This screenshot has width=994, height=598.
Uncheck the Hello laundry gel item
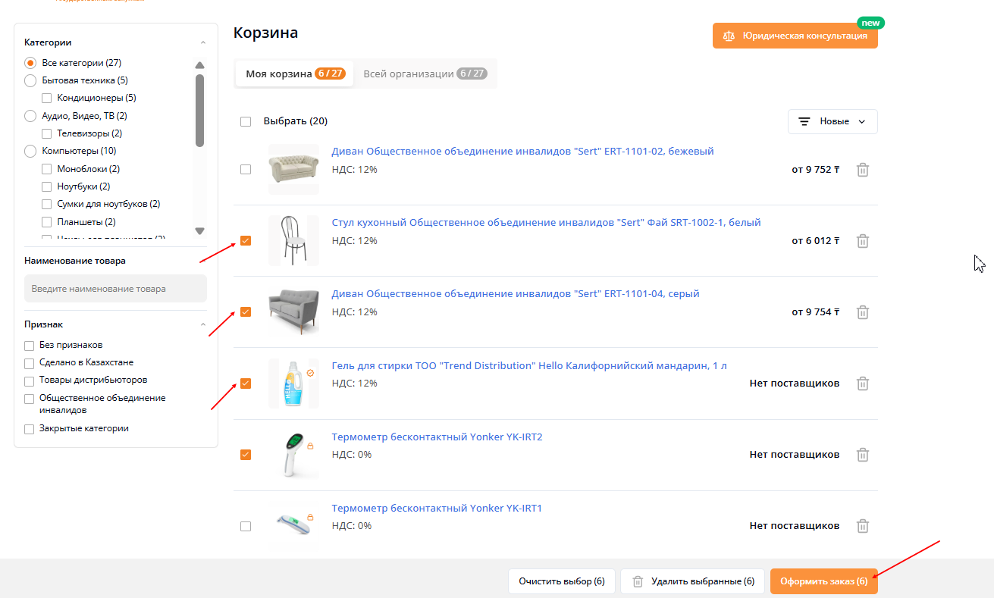(246, 384)
